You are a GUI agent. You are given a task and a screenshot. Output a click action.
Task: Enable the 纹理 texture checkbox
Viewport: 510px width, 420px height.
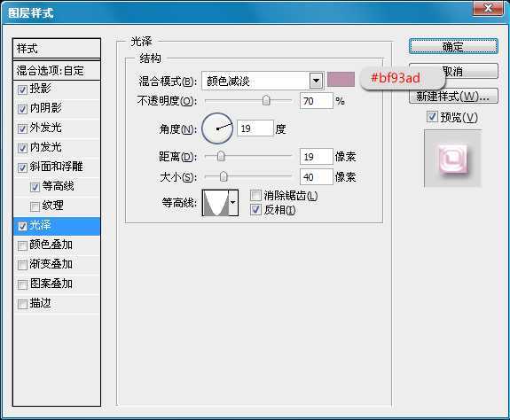coord(35,206)
